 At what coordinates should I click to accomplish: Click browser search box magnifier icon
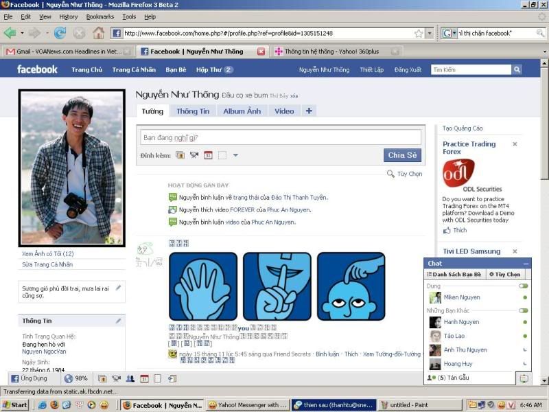540,33
